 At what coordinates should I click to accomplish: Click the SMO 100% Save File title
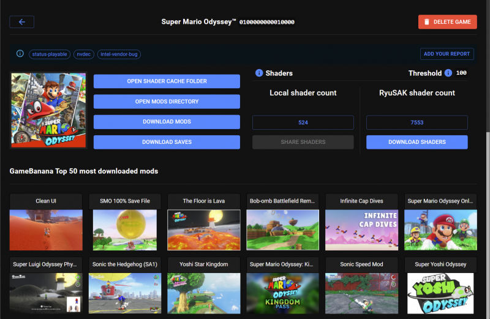125,201
